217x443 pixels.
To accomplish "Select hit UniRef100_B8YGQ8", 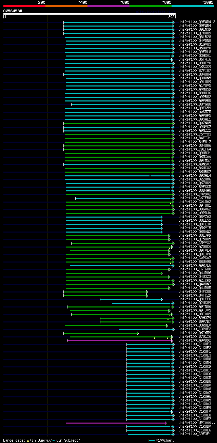I will (x=195, y=104).
